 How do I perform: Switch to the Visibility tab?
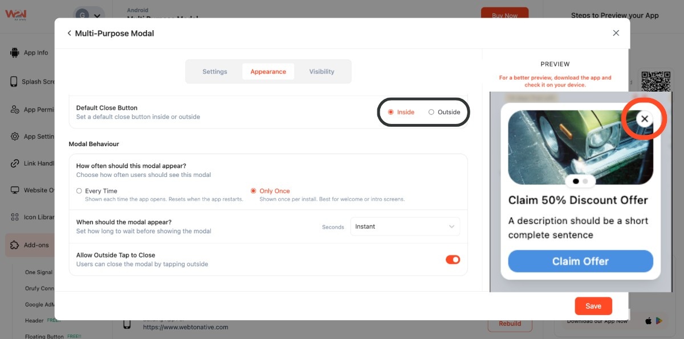pyautogui.click(x=321, y=72)
